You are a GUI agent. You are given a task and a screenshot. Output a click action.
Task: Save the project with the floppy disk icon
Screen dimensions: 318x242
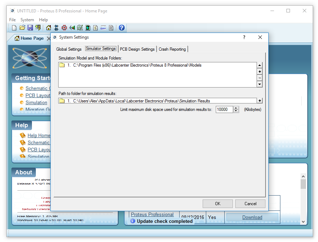coord(30,28)
